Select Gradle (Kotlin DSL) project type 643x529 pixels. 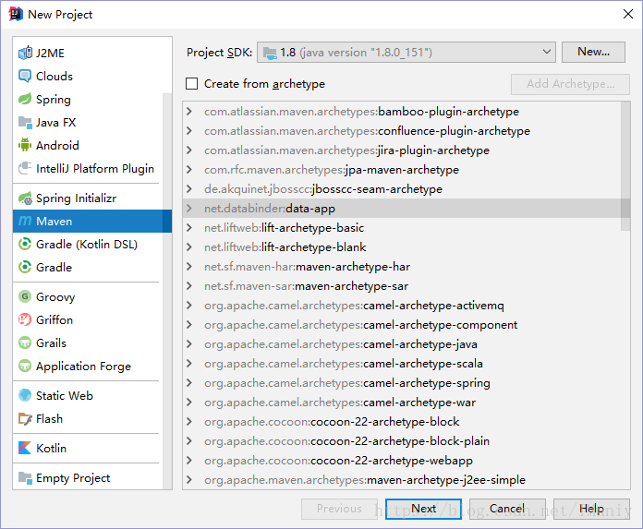click(88, 245)
